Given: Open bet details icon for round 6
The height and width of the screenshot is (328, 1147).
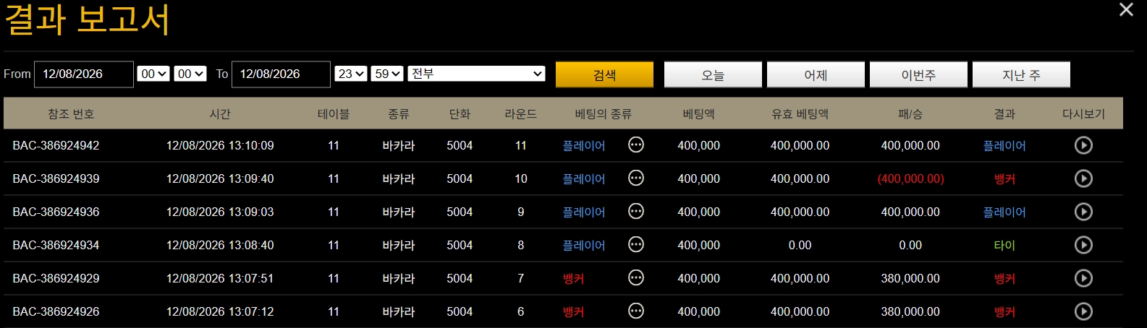Looking at the screenshot, I should point(636,311).
